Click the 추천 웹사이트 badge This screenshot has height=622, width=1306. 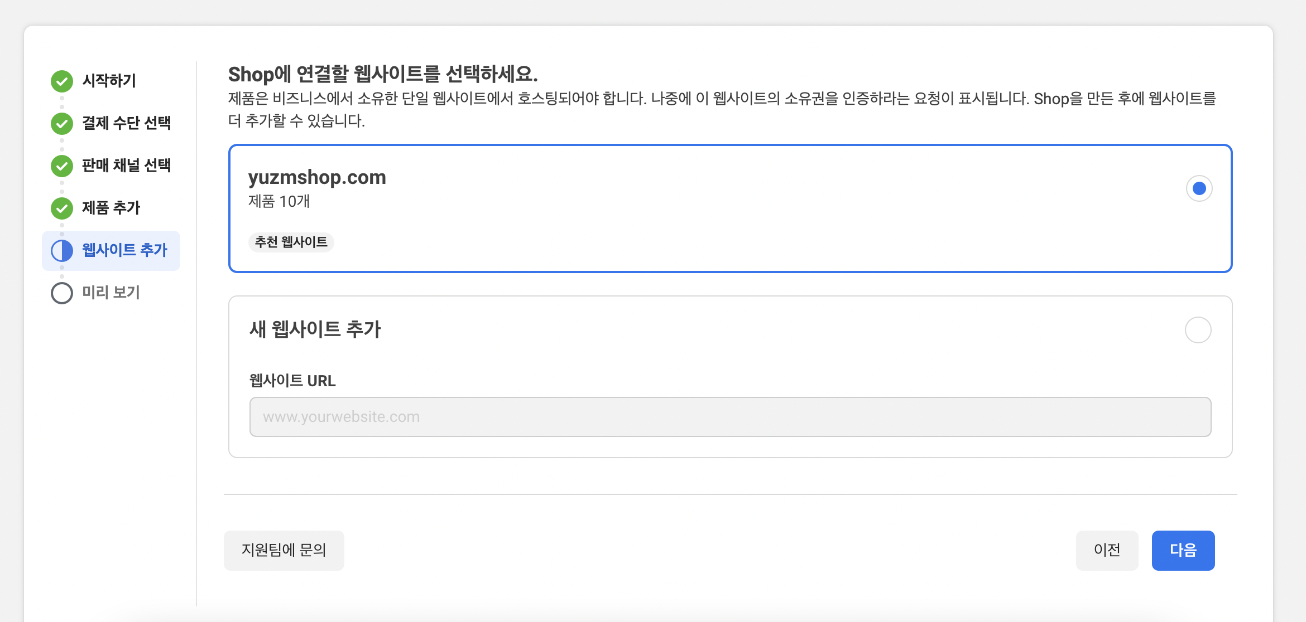coord(291,242)
